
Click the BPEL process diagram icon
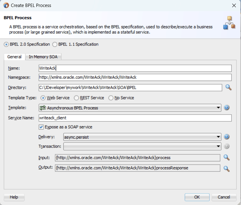pyautogui.click(x=229, y=23)
